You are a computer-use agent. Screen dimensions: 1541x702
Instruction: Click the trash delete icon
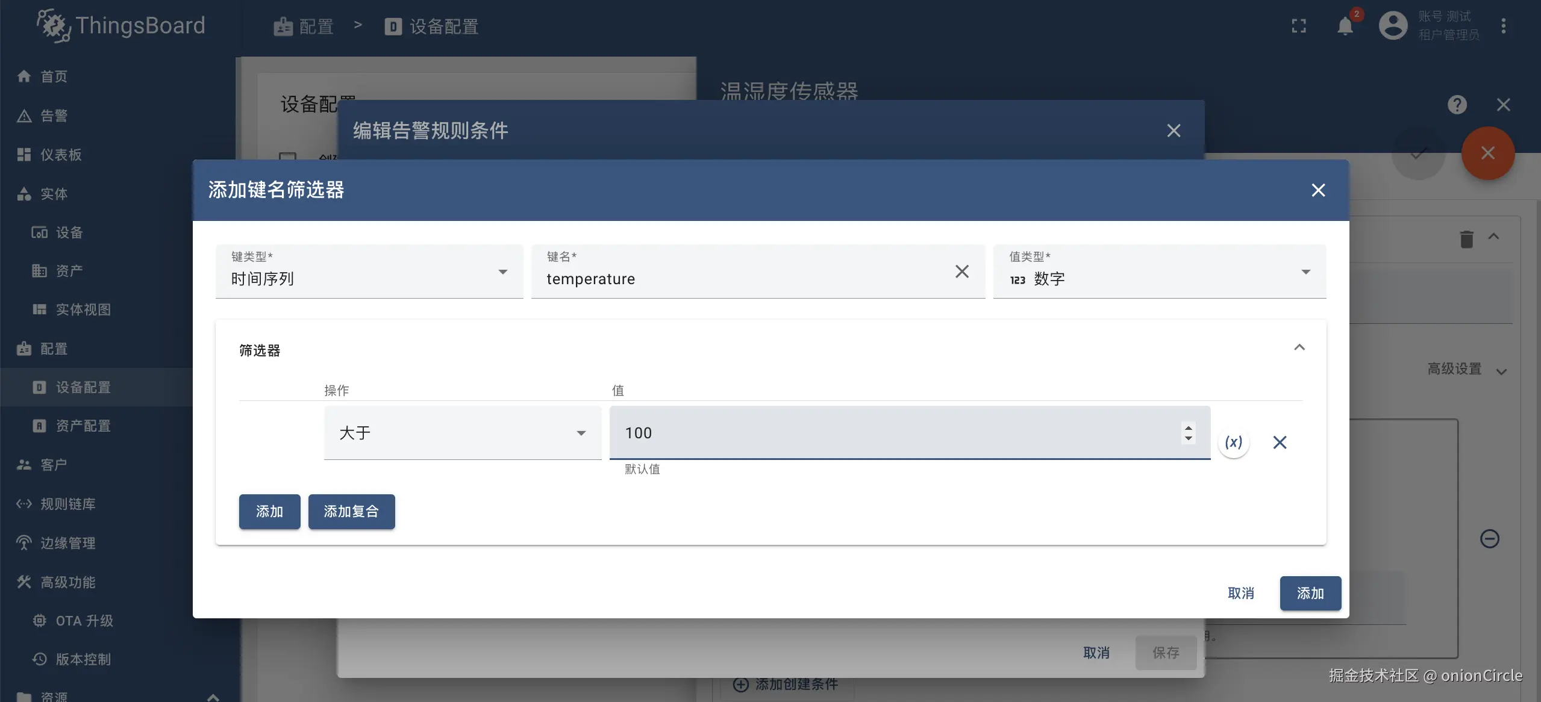coord(1466,239)
